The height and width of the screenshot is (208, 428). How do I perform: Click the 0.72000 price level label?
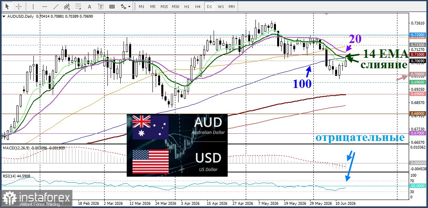pyautogui.click(x=418, y=35)
